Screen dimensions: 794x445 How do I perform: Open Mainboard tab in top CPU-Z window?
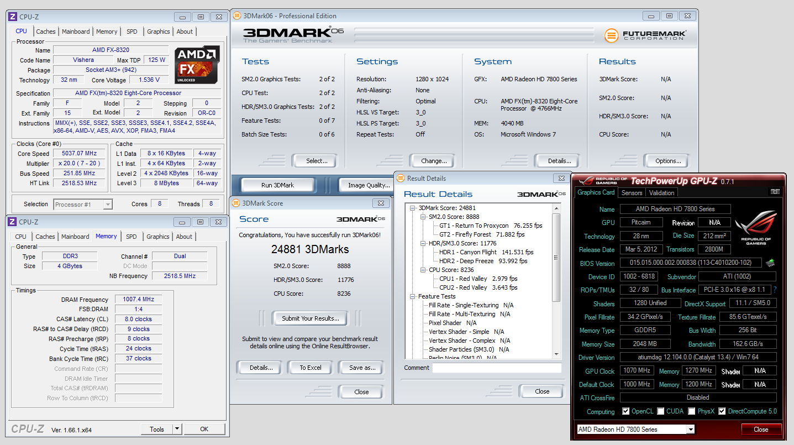tap(76, 32)
